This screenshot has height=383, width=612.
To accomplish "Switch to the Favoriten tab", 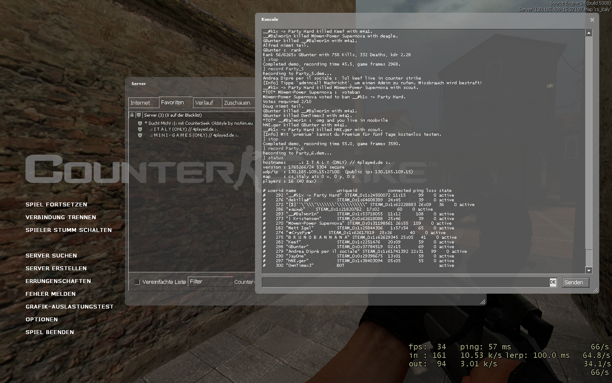I will point(176,102).
